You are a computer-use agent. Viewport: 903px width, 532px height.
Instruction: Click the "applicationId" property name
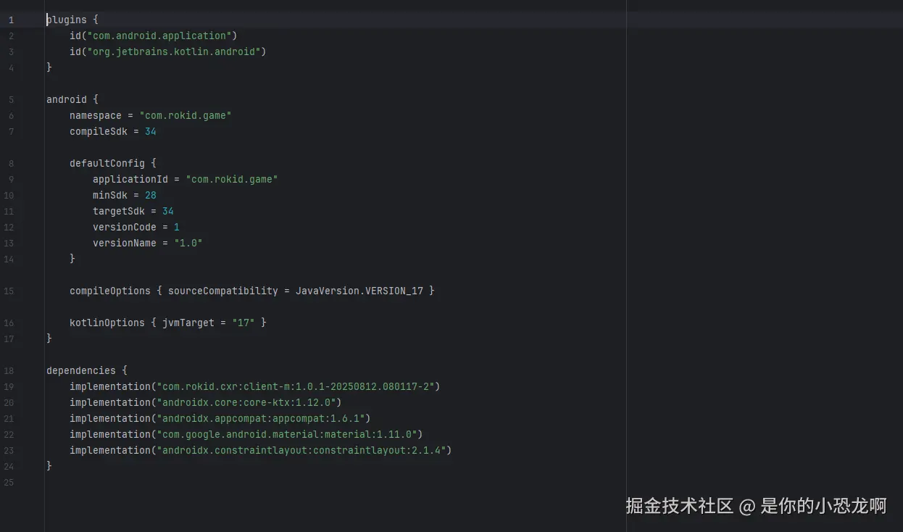(130, 179)
